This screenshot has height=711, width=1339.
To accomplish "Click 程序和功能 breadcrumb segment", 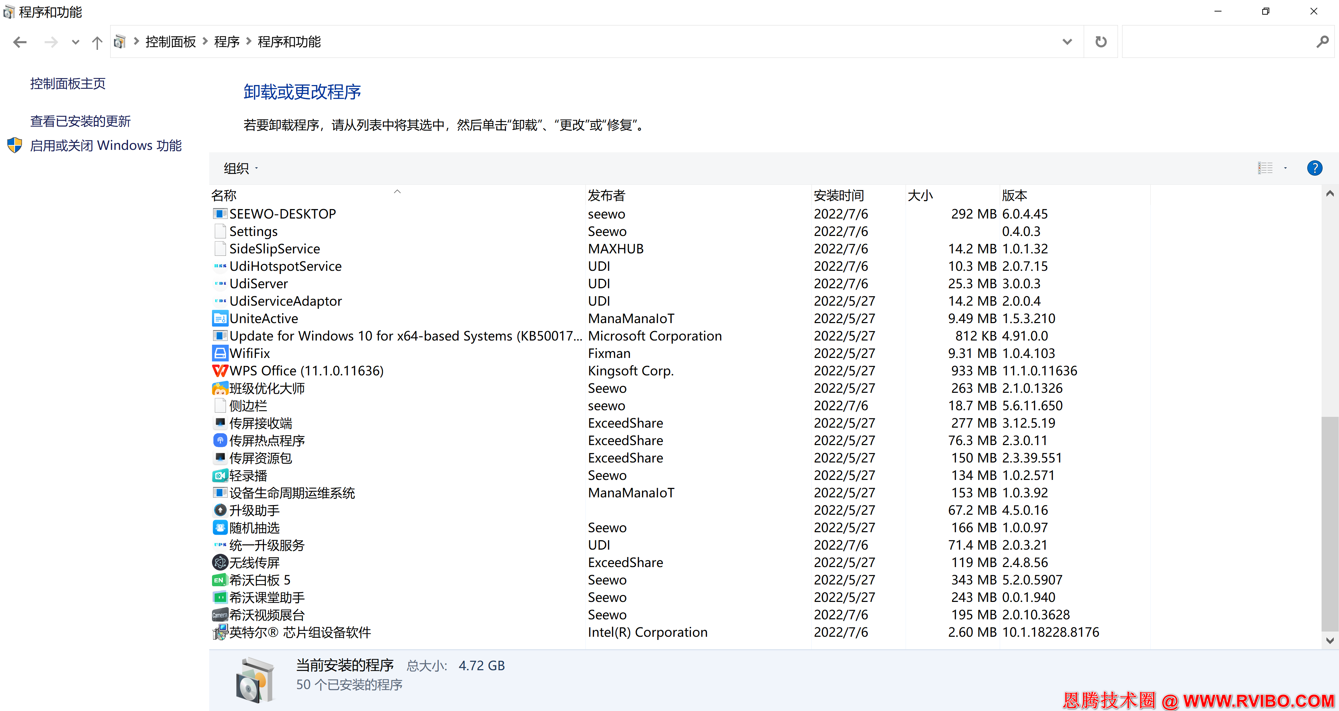I will click(x=289, y=41).
